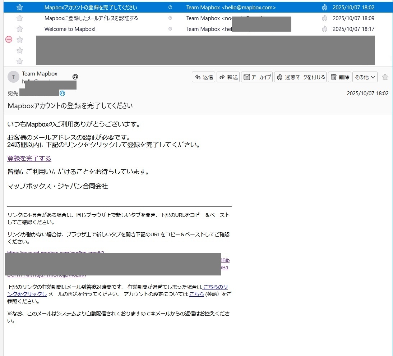Delete the email with the 削除 button
Screen dimensions: 393x356
(339, 77)
